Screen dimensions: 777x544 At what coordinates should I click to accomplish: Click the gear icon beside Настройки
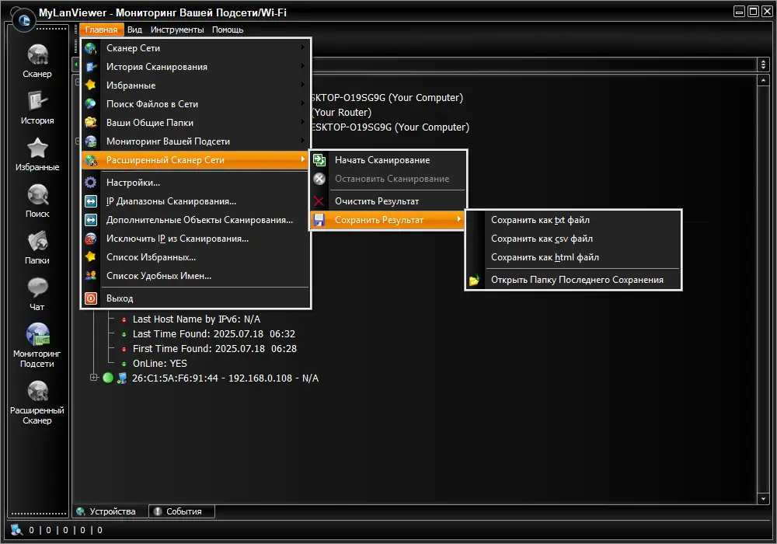point(91,183)
